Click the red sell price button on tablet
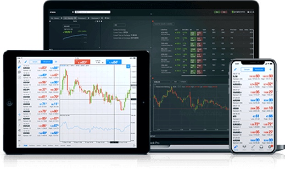Viewport: 285px width, 169px height. tap(83, 62)
